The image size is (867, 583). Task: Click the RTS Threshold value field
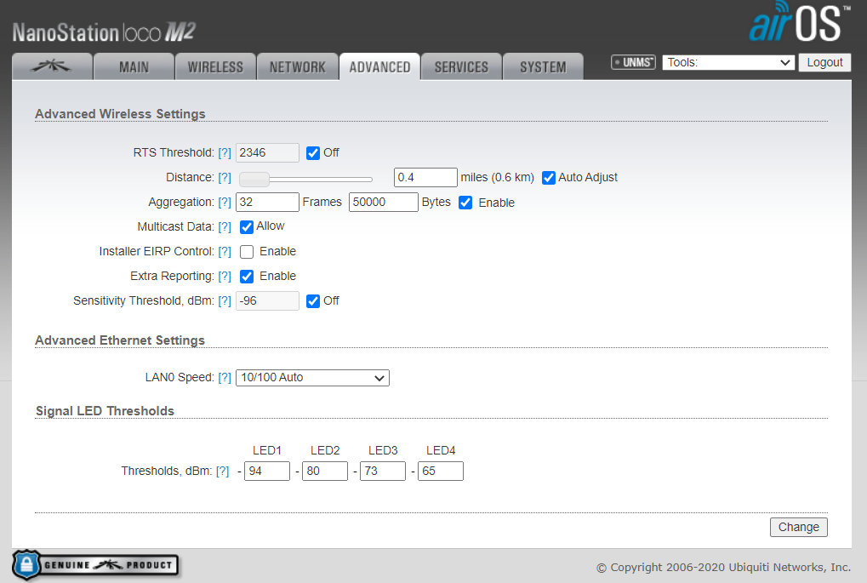click(268, 152)
